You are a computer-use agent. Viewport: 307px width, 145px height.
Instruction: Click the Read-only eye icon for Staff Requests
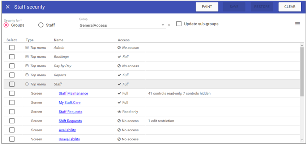(x=119, y=112)
